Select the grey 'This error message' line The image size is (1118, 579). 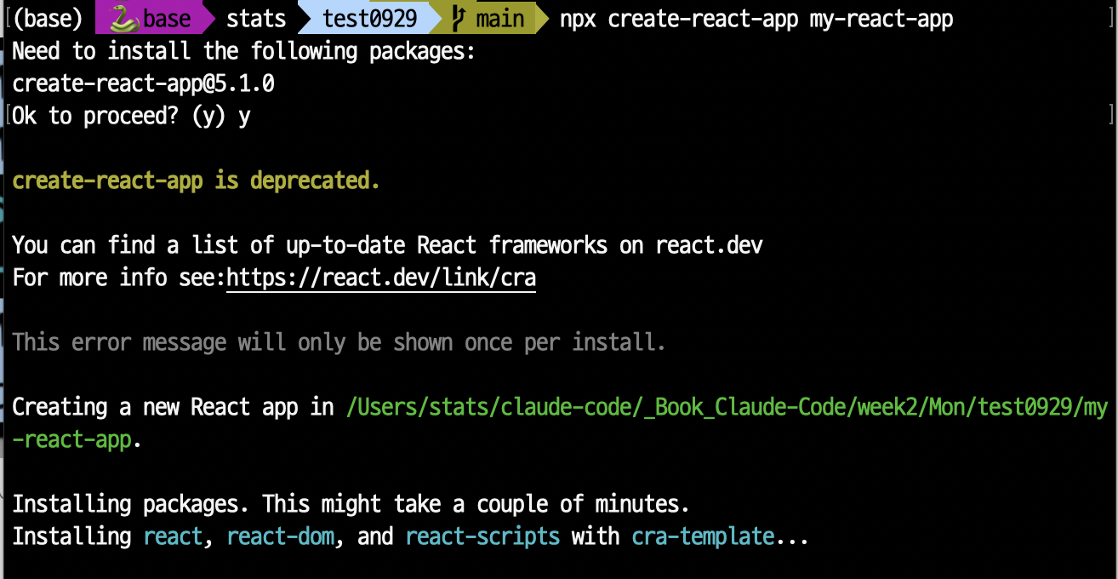pos(339,343)
